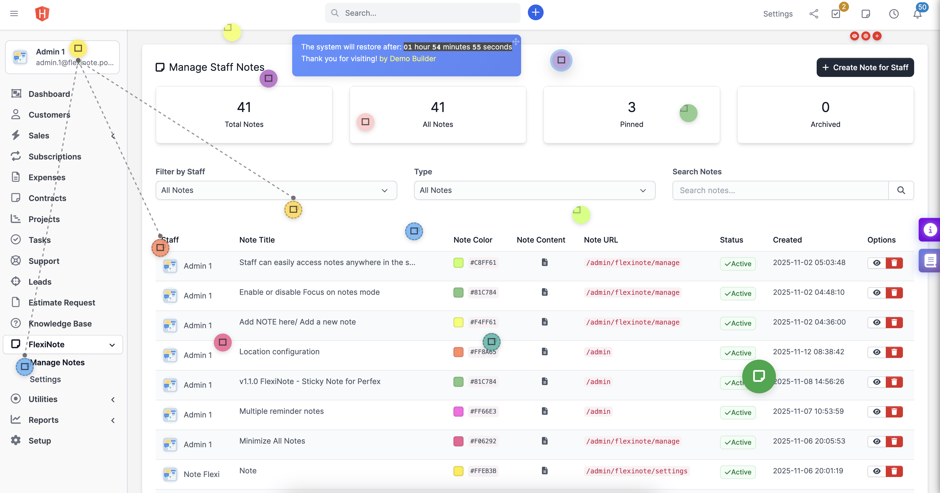Click the large green sticky note button
The image size is (940, 493).
click(x=759, y=376)
